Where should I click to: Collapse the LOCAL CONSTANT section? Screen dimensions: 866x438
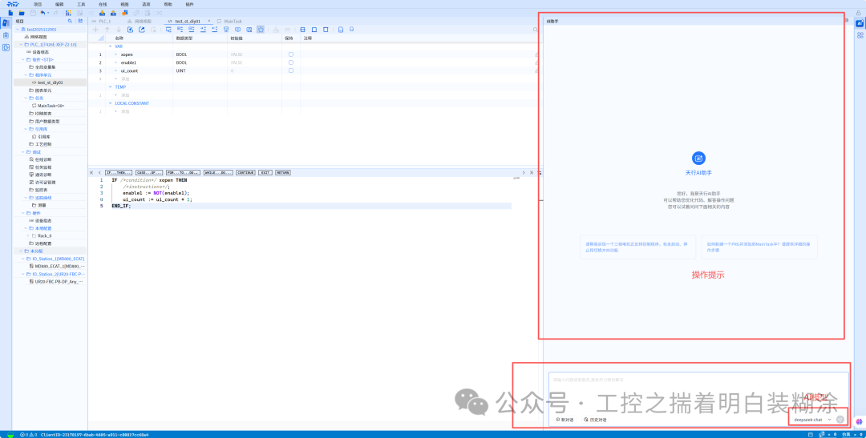111,103
